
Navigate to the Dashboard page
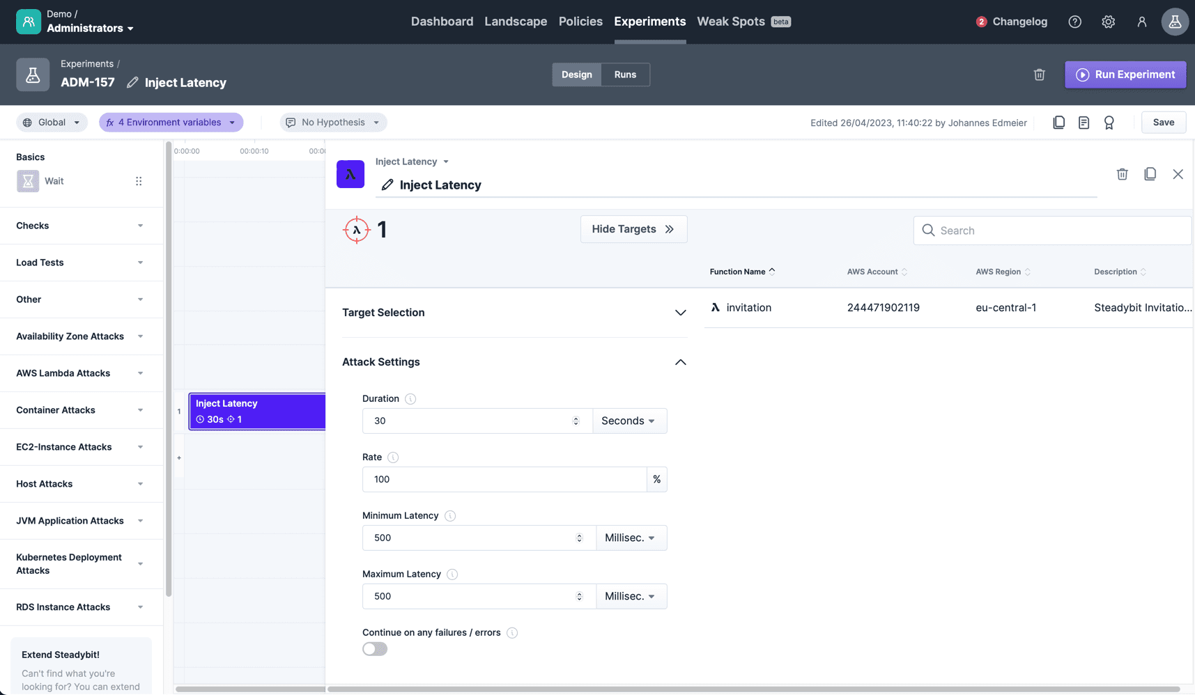pos(442,22)
